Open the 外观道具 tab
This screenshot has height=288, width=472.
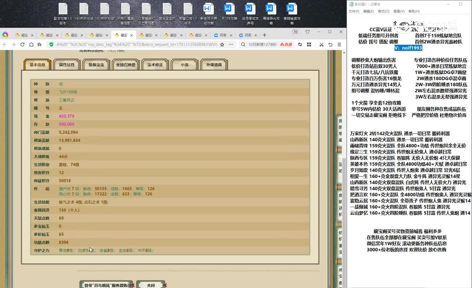pyautogui.click(x=214, y=65)
